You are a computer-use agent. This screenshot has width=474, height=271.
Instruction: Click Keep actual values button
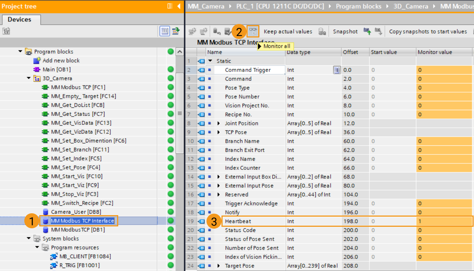[288, 31]
